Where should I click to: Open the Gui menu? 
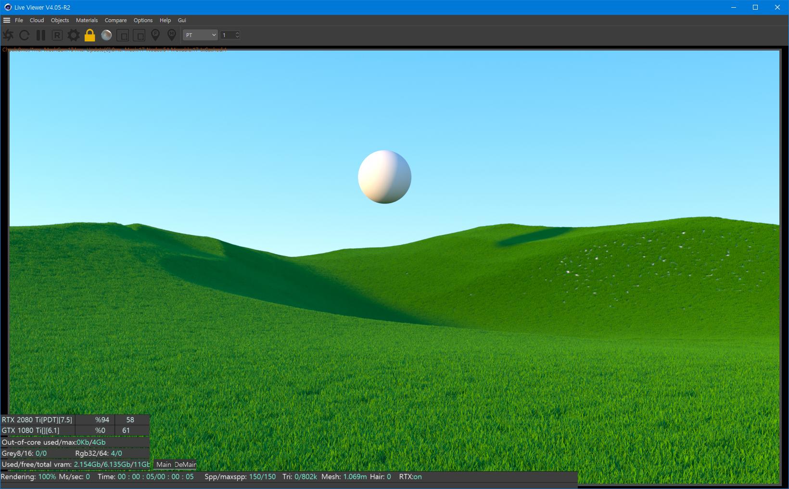182,20
